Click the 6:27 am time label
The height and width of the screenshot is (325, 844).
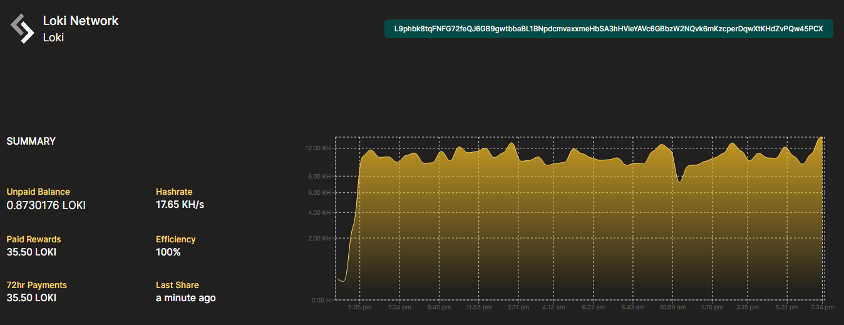pos(593,307)
